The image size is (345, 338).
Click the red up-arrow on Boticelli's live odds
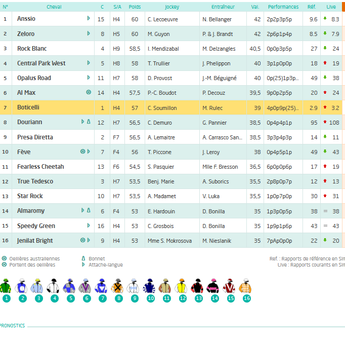tap(325, 107)
